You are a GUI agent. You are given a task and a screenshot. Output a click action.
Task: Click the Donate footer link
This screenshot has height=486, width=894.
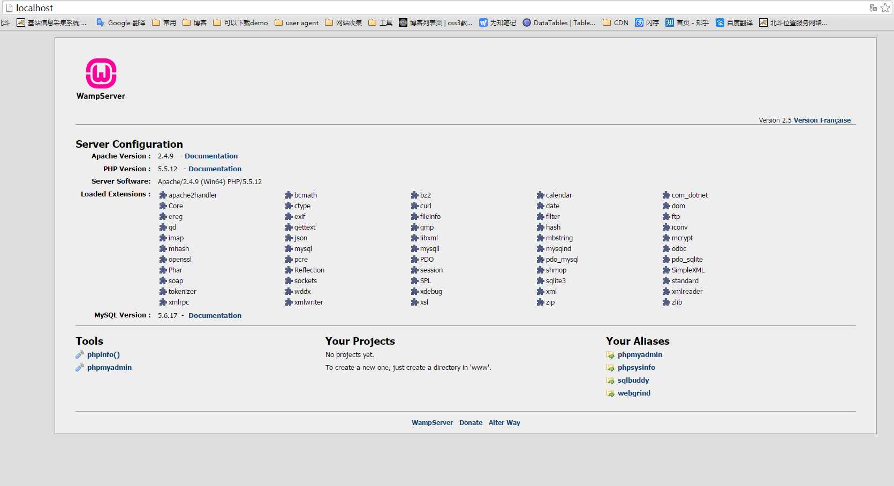tap(471, 422)
